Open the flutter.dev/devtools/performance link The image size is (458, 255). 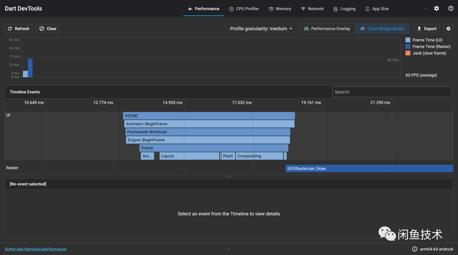(x=35, y=249)
